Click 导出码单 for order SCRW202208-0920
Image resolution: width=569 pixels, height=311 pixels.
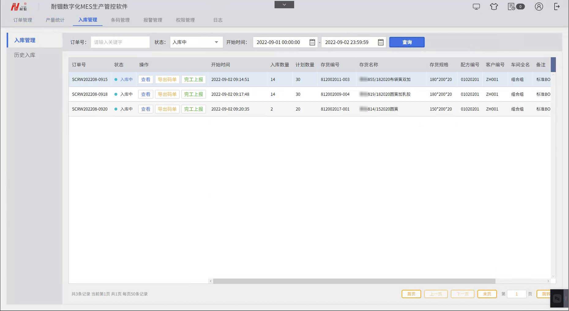167,109
